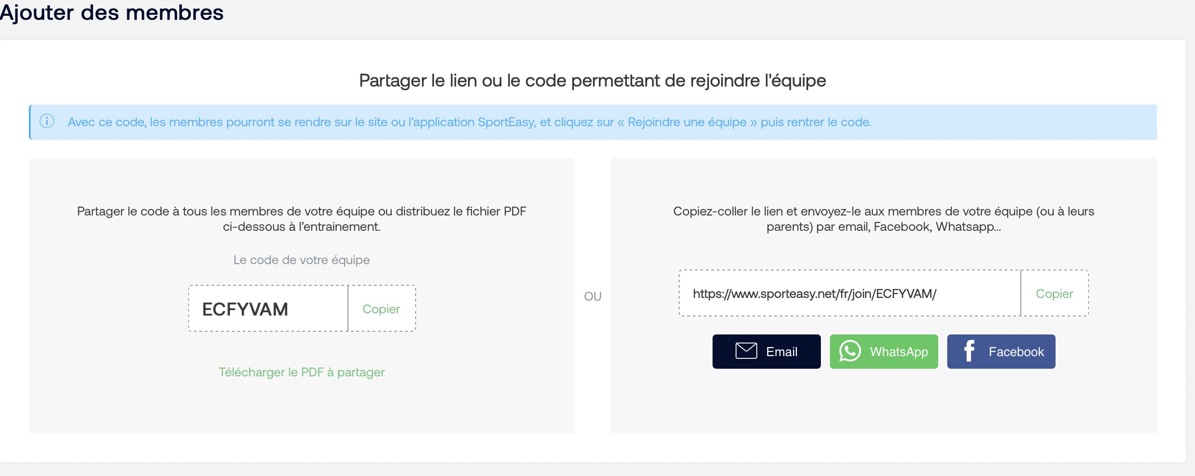Copy the team code ECFYVAM

tap(381, 309)
